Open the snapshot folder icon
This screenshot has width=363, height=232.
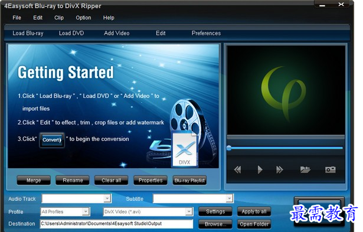[305, 169]
